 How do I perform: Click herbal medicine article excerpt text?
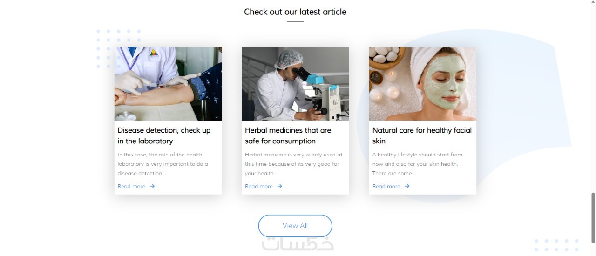coord(294,164)
